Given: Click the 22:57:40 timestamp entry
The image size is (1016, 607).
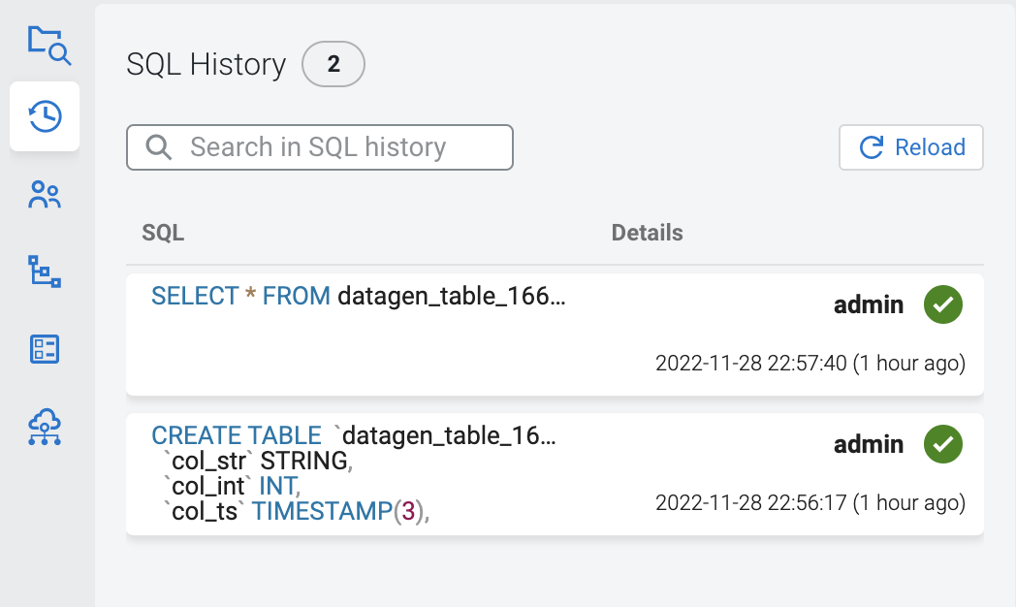Looking at the screenshot, I should (x=810, y=364).
